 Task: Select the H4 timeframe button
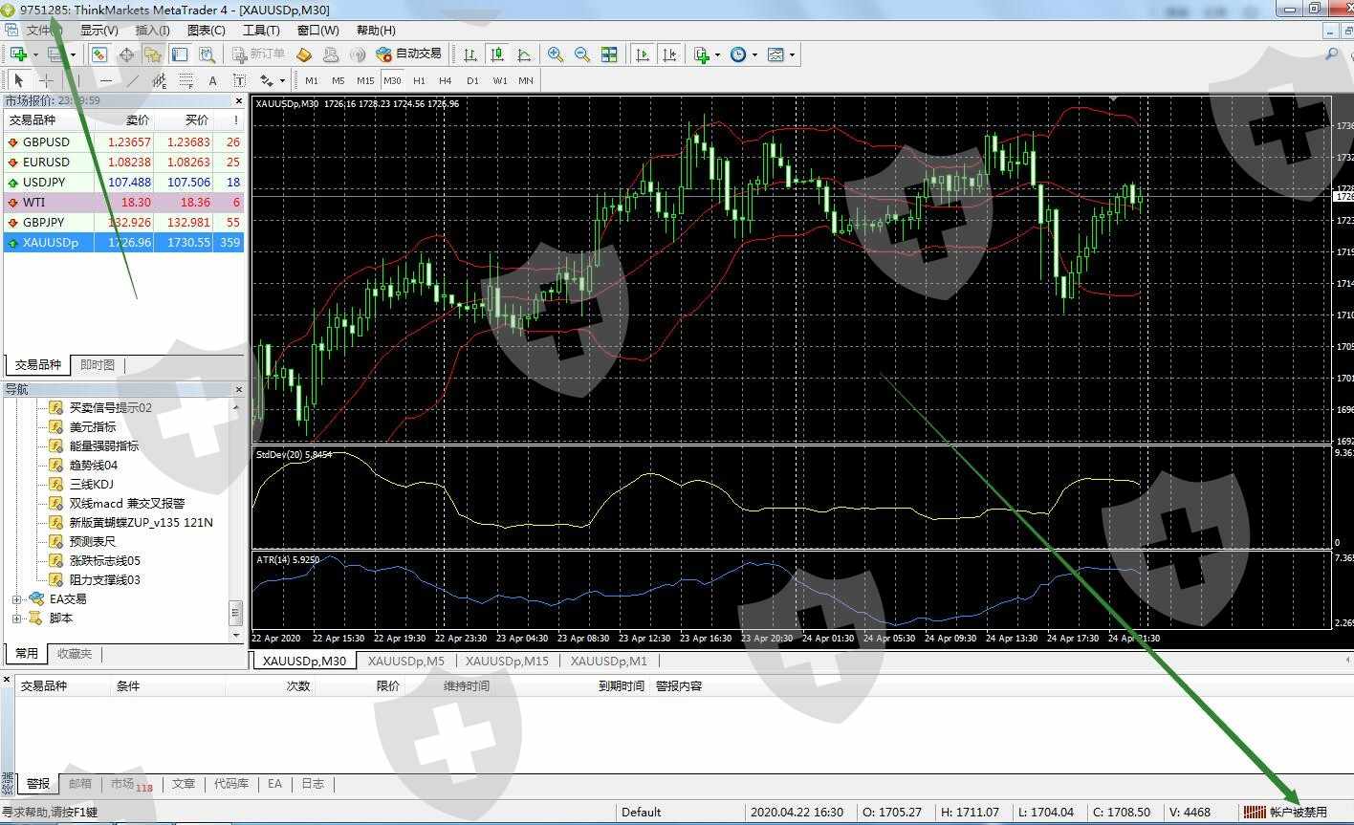pyautogui.click(x=446, y=81)
